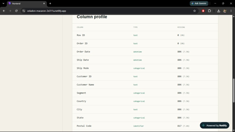Click the Column profile heading

(x=92, y=17)
